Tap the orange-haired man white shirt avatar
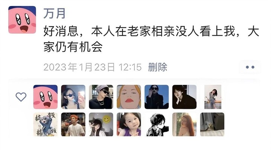The image size is (271, 152). tap(73, 125)
